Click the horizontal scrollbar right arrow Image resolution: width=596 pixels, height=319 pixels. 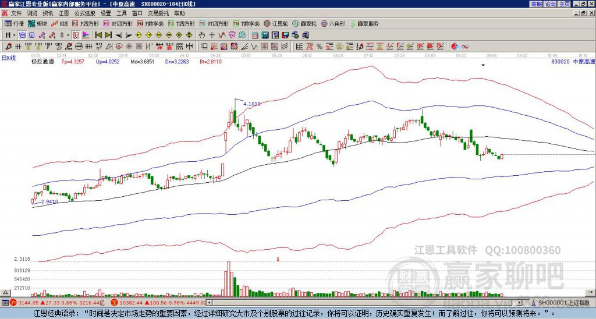pos(520,303)
